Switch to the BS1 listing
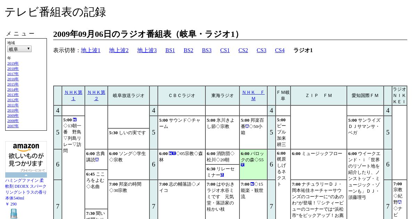The height and width of the screenshot is (219, 417). 170,50
